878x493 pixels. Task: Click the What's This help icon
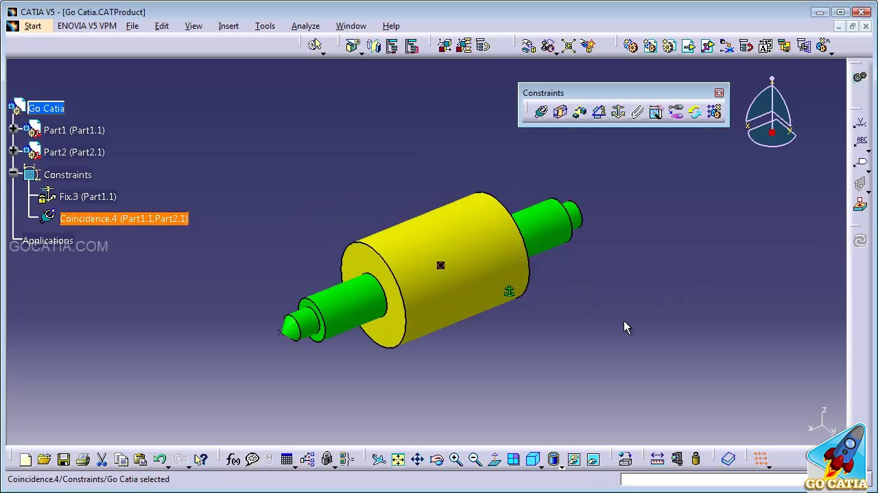click(201, 459)
